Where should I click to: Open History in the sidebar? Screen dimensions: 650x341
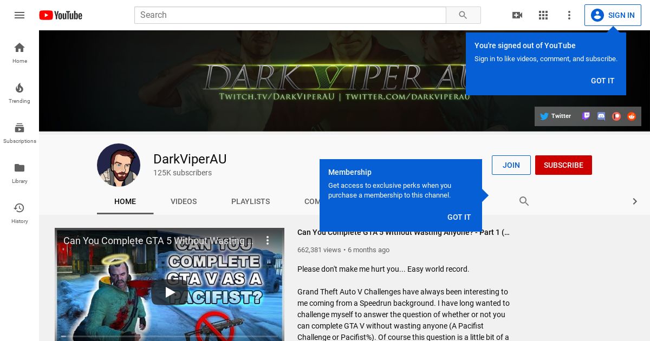[x=19, y=213]
